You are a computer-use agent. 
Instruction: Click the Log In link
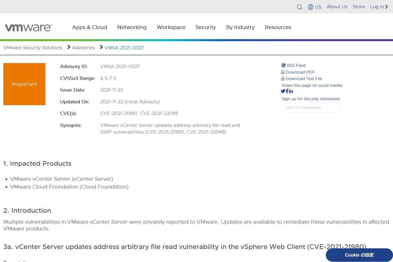[x=377, y=7]
